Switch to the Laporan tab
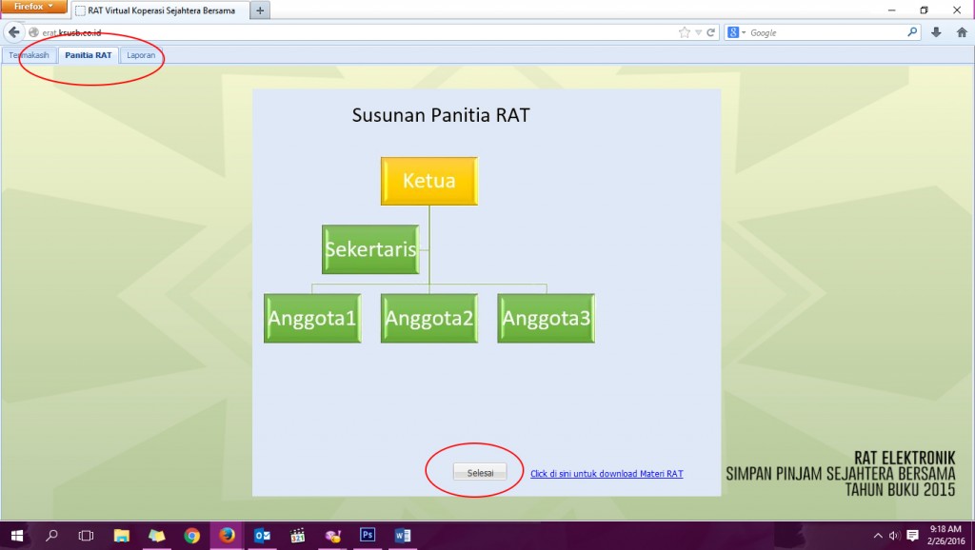This screenshot has width=975, height=550. (141, 55)
